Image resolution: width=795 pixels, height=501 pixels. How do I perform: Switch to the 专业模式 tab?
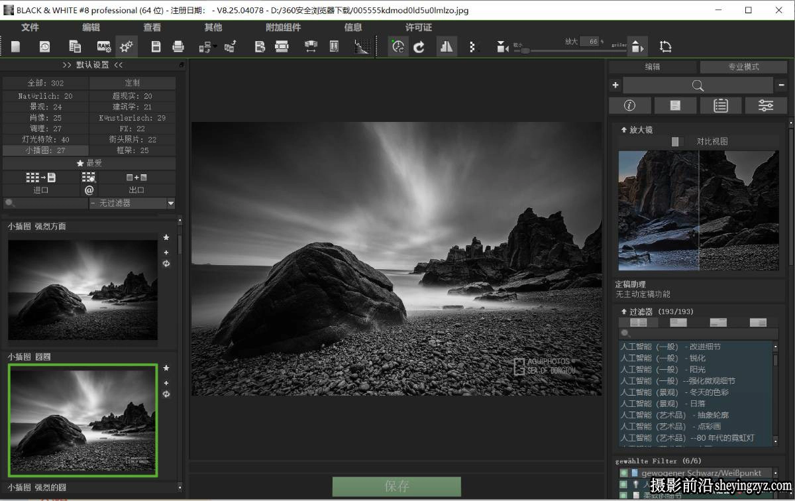(743, 67)
